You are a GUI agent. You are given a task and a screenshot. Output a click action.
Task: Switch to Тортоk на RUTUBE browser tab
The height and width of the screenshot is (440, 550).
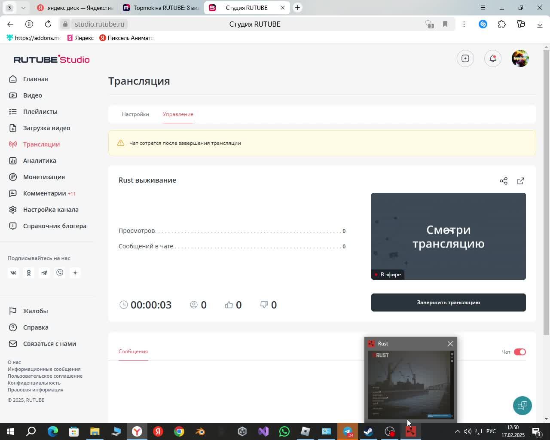point(161,8)
